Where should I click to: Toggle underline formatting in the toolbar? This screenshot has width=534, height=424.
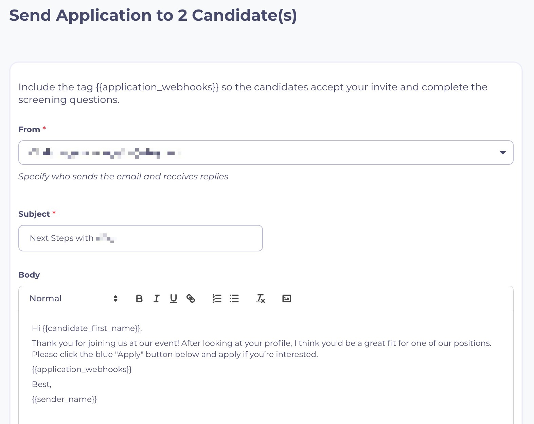click(x=174, y=299)
